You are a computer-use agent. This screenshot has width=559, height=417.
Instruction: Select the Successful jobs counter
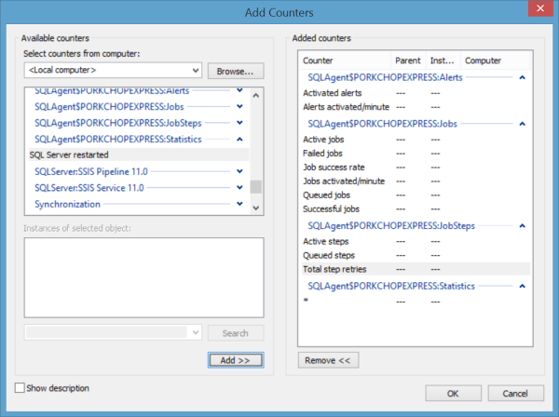[416, 208]
